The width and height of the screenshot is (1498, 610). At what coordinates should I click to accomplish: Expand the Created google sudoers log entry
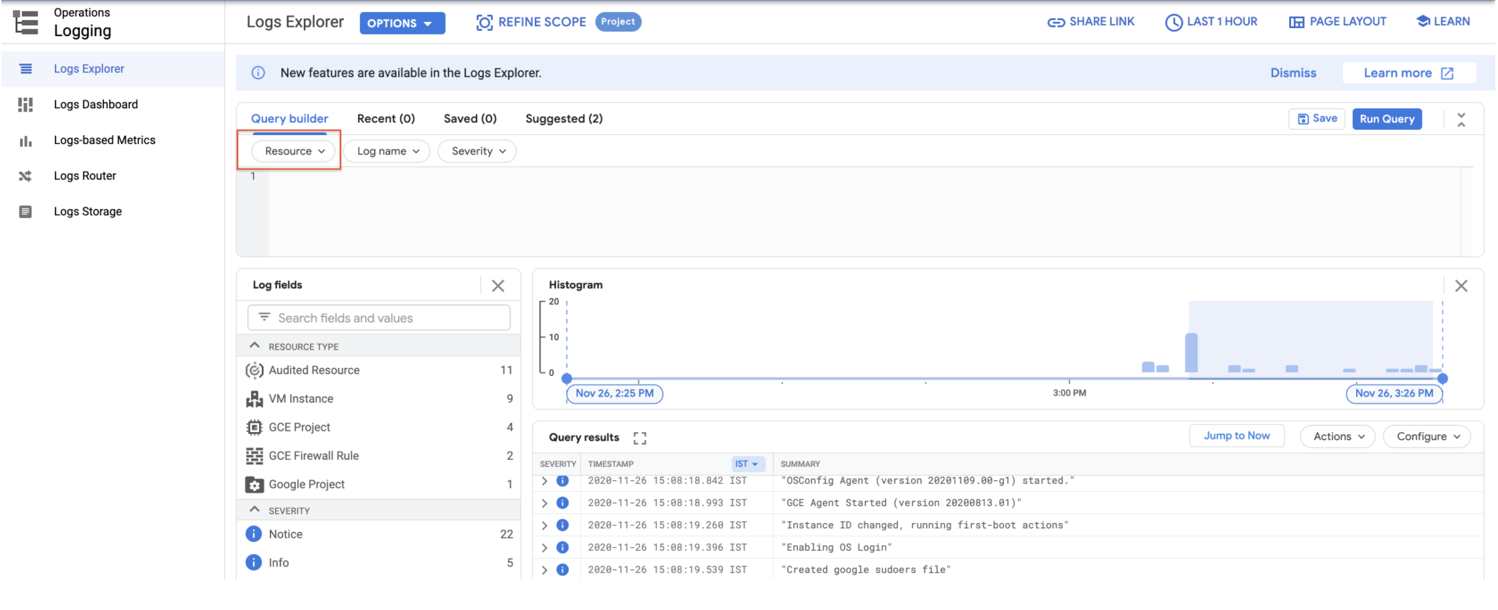click(545, 570)
